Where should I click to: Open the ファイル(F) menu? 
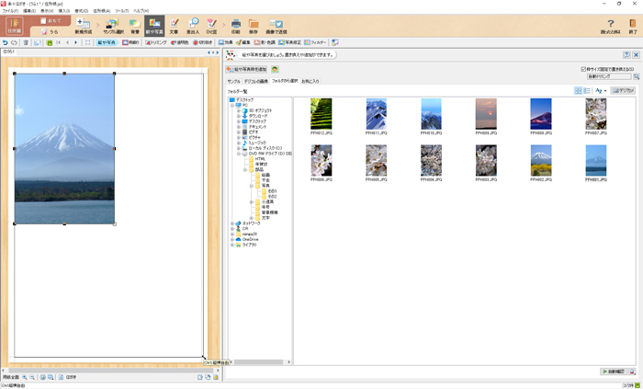(x=10, y=11)
